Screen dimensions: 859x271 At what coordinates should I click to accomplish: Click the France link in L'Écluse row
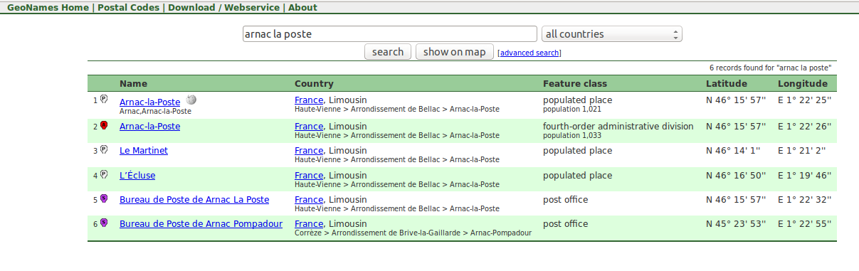(309, 175)
